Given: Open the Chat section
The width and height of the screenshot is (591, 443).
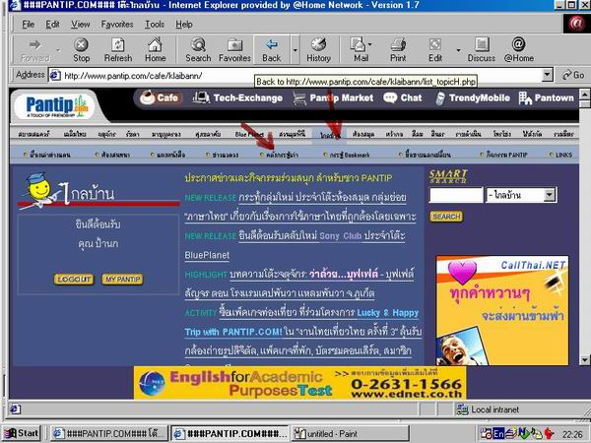Looking at the screenshot, I should click(403, 97).
